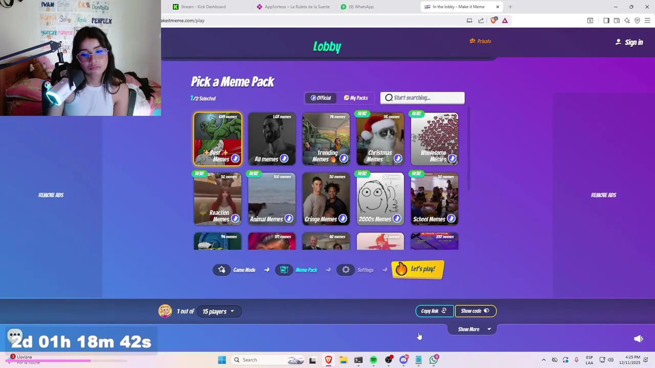Open Brave Shields icon in address bar

point(493,20)
